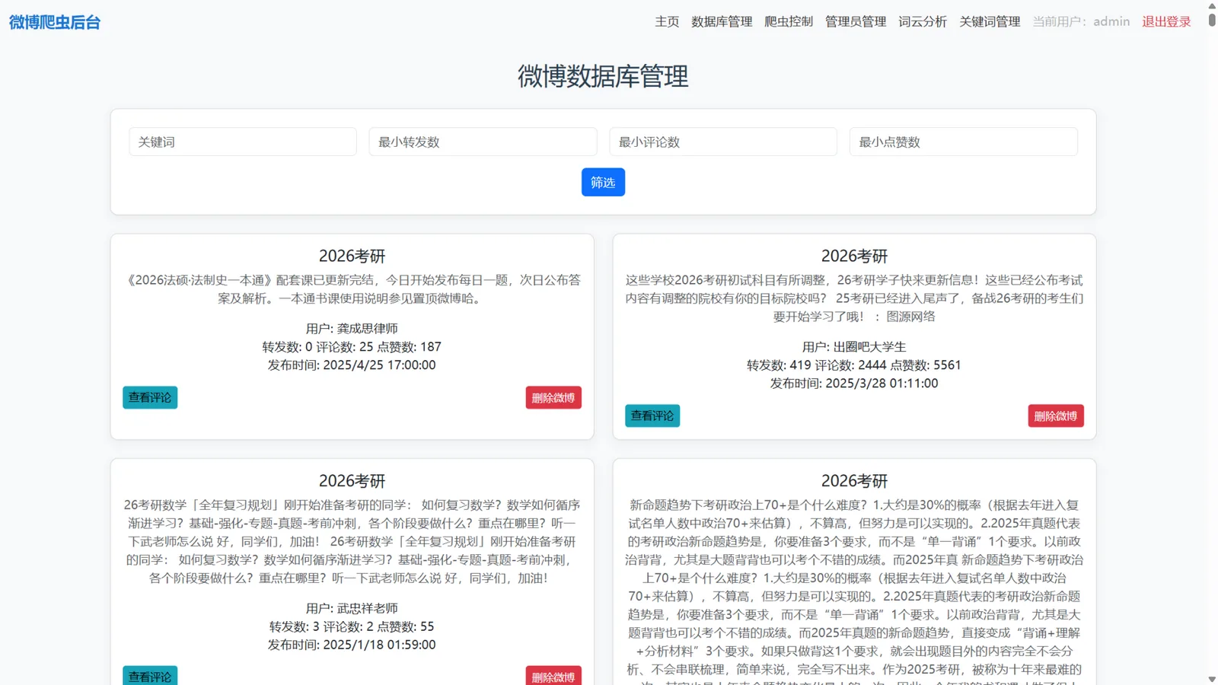Open 爬虫控制 navigation item
Image resolution: width=1218 pixels, height=685 pixels.
(x=789, y=21)
